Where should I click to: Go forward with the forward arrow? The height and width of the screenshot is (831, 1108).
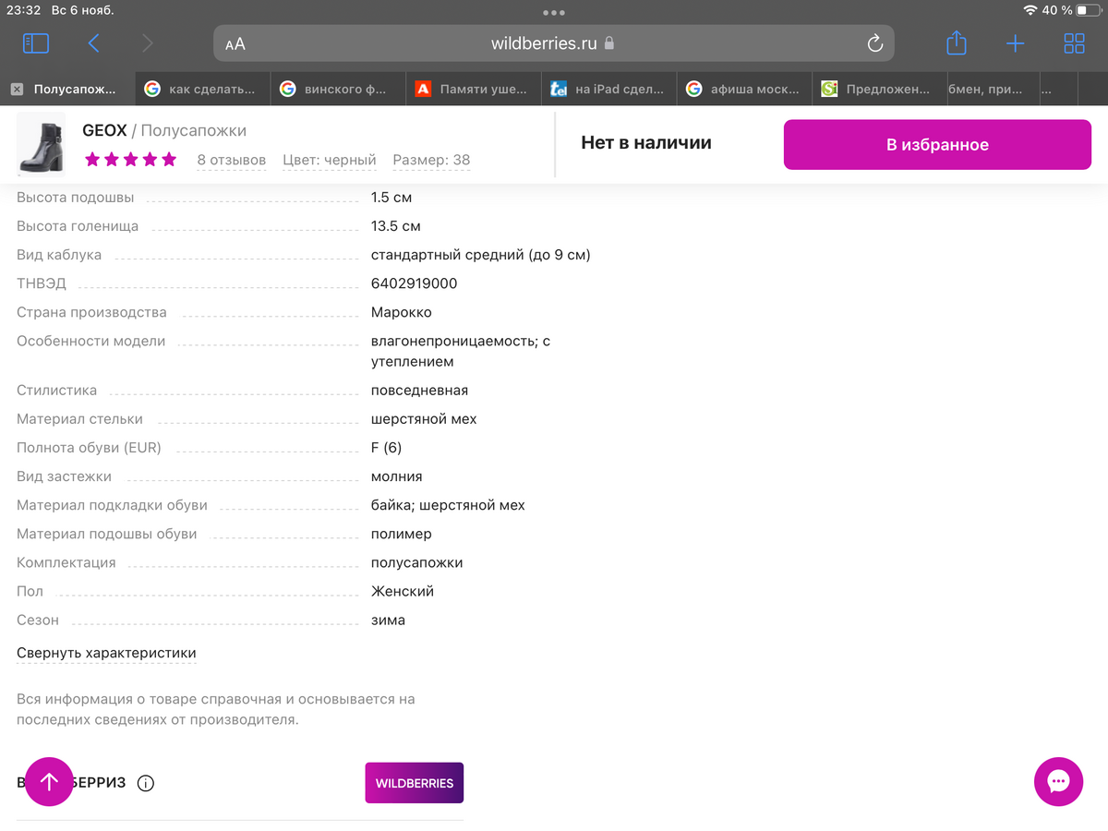148,42
